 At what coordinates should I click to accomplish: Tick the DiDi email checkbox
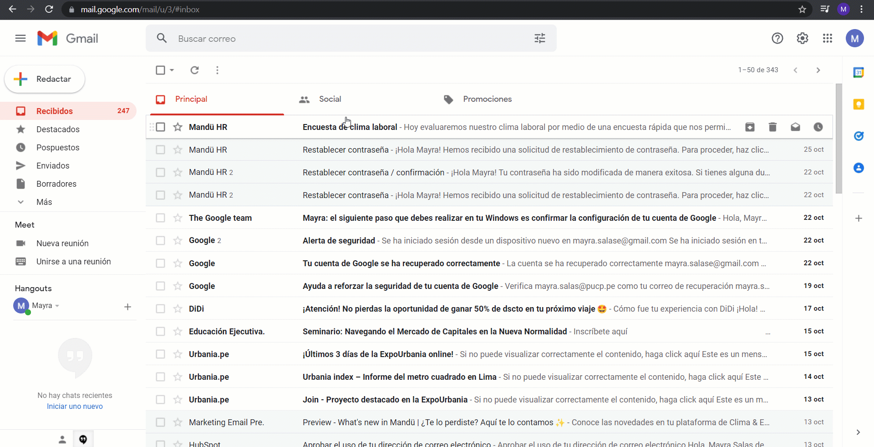click(160, 309)
